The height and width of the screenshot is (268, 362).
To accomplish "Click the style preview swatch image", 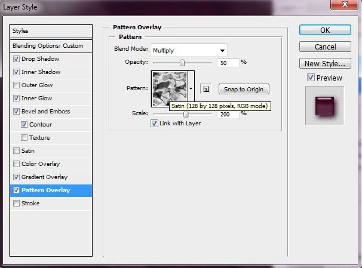I will pyautogui.click(x=324, y=105).
